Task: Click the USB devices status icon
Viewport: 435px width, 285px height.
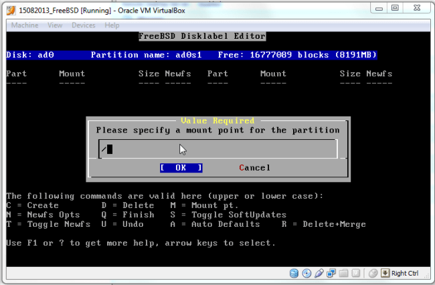Action: [x=319, y=273]
